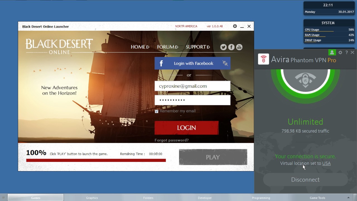The image size is (357, 201).
Task: Switch to Folders taskbar tab
Action: [148, 198]
